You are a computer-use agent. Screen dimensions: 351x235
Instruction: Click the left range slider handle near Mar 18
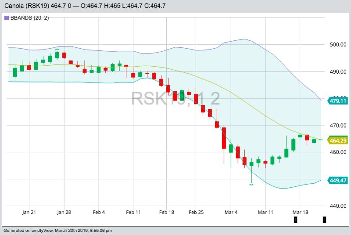(295, 220)
